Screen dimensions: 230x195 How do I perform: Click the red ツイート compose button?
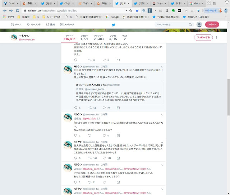(x=212, y=24)
